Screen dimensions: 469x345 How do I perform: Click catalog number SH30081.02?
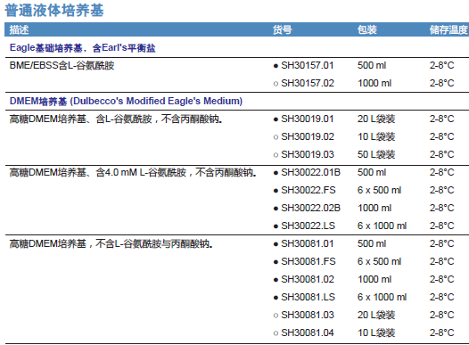[x=308, y=280]
